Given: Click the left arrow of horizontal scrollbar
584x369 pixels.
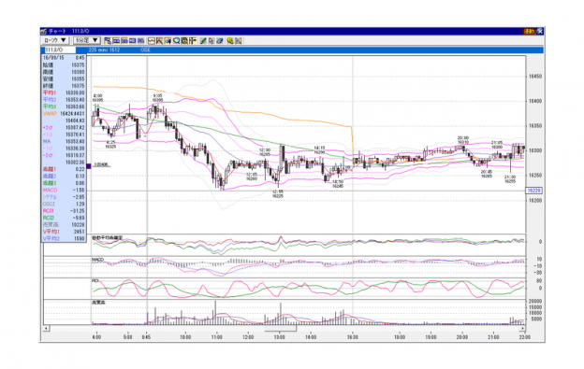Looking at the screenshot, I should click(46, 329).
